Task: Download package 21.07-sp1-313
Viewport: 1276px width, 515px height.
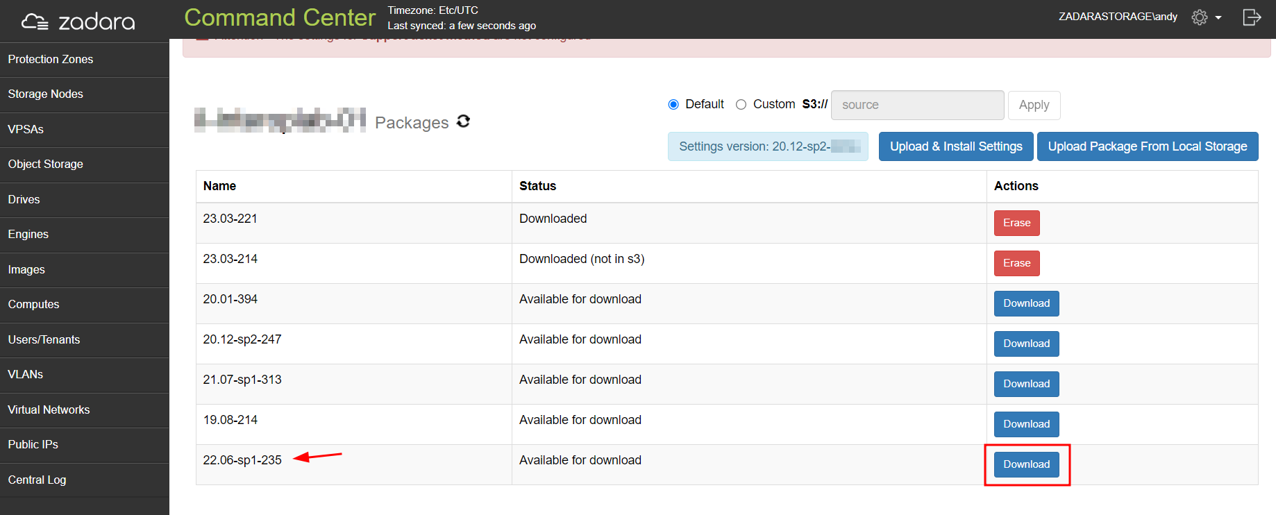Action: point(1026,384)
